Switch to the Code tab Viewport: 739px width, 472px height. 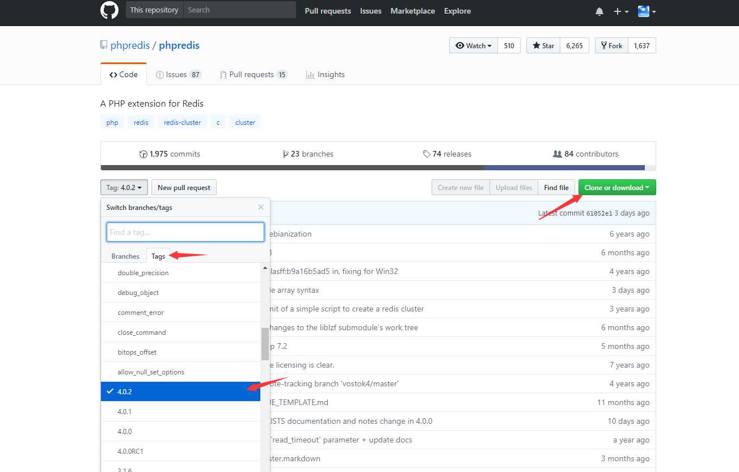124,74
